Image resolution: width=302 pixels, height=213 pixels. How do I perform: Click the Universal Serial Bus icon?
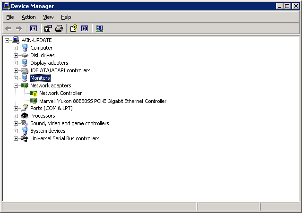click(x=25, y=138)
